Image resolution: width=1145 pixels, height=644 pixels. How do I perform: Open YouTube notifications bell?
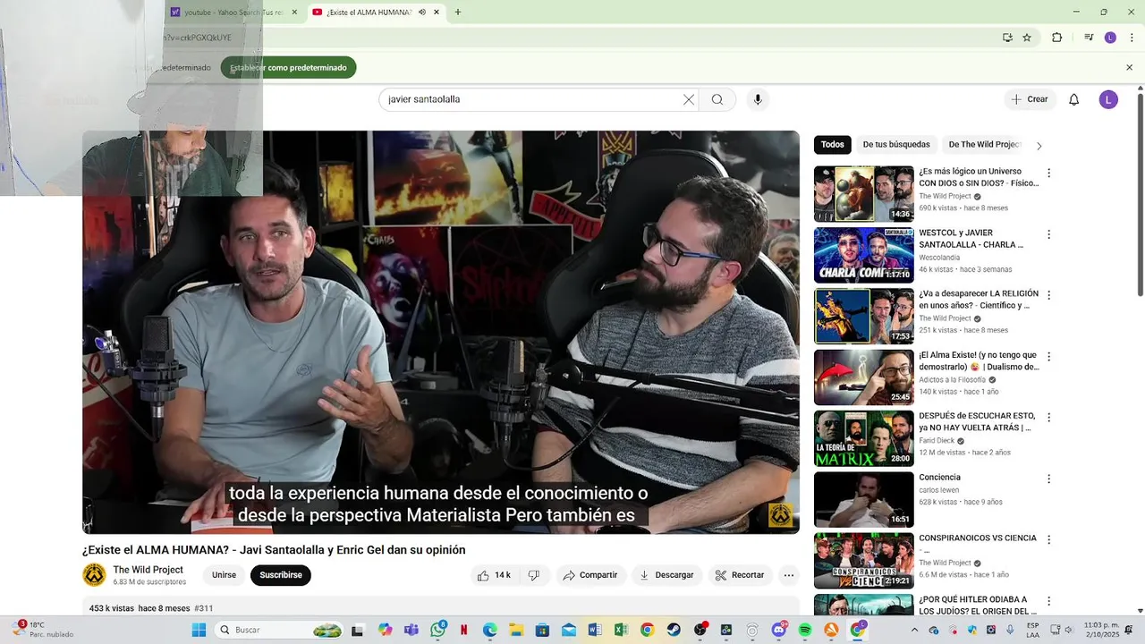coord(1074,99)
